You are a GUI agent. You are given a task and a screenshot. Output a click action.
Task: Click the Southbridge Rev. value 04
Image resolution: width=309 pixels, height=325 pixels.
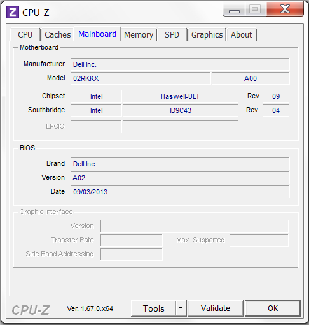tap(276, 110)
